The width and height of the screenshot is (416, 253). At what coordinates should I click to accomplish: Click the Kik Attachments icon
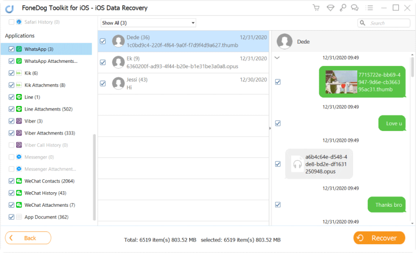pyautogui.click(x=19, y=85)
